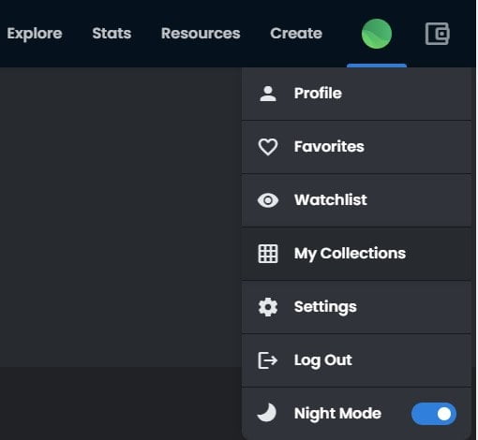The height and width of the screenshot is (440, 478).
Task: Open the Explore navigation menu
Action: [35, 34]
